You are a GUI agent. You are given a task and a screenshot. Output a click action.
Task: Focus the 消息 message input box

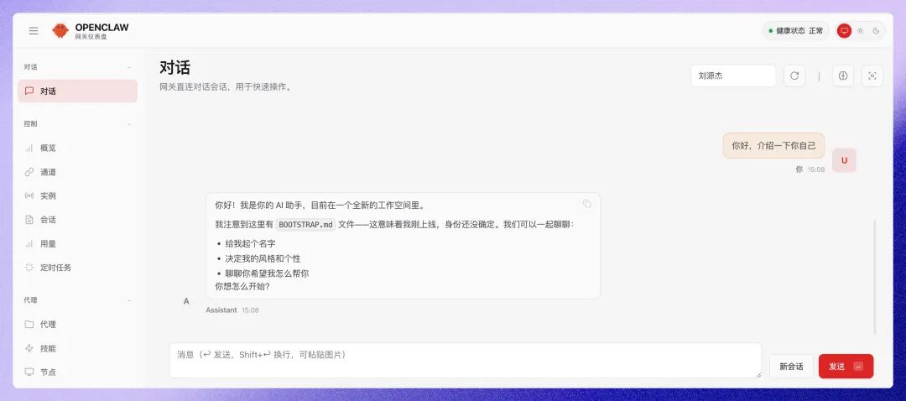coord(465,361)
